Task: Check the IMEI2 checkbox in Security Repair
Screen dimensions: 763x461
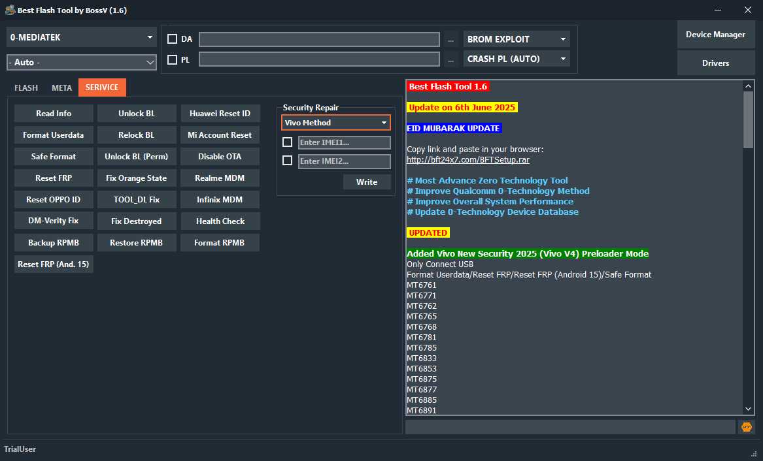Action: coord(288,161)
